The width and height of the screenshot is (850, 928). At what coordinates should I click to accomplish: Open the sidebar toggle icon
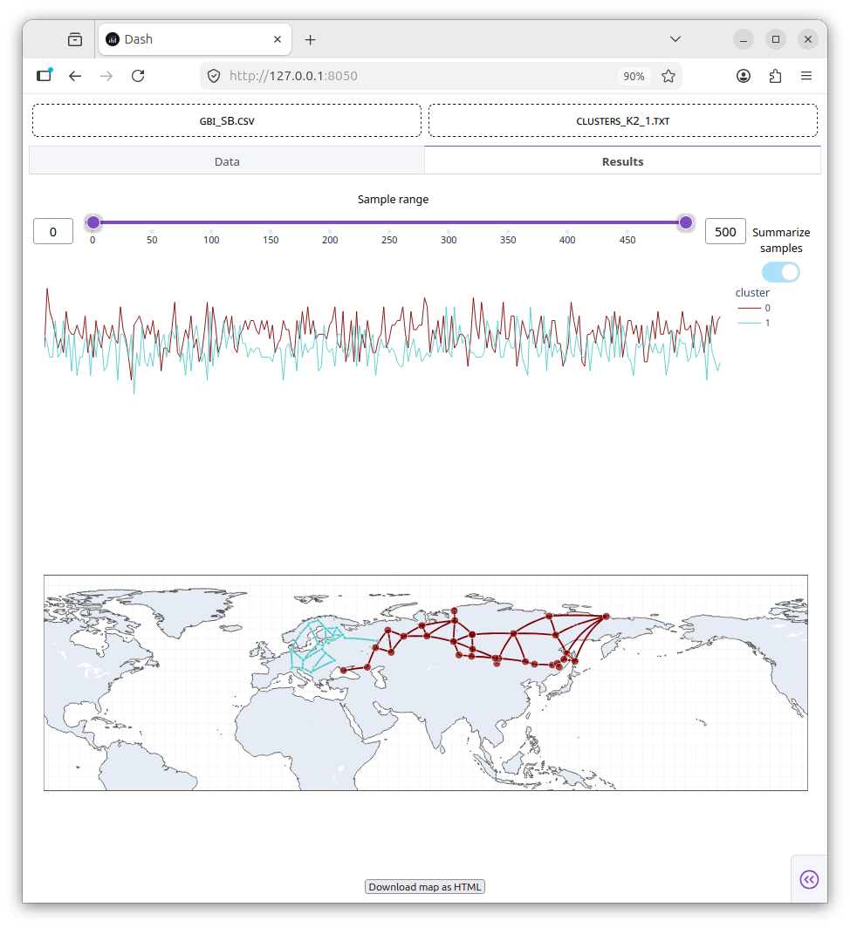45,75
